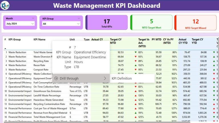The image size is (219, 123).
Task: Select the On-Time Collection Rate row name
Action: click(46, 87)
